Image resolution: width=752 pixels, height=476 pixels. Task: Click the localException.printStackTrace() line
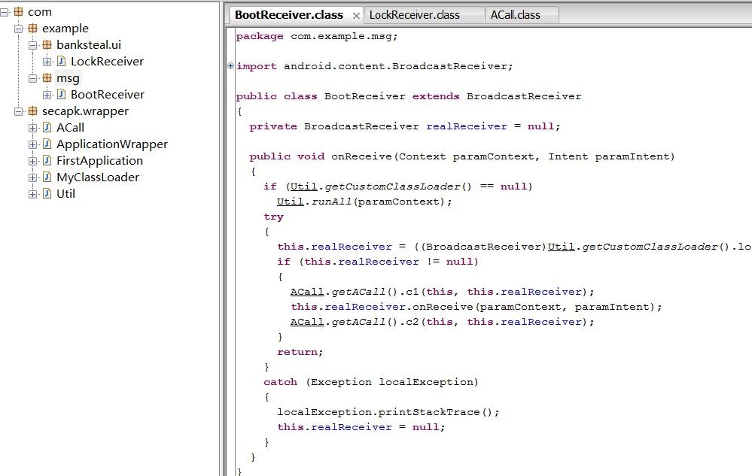388,412
